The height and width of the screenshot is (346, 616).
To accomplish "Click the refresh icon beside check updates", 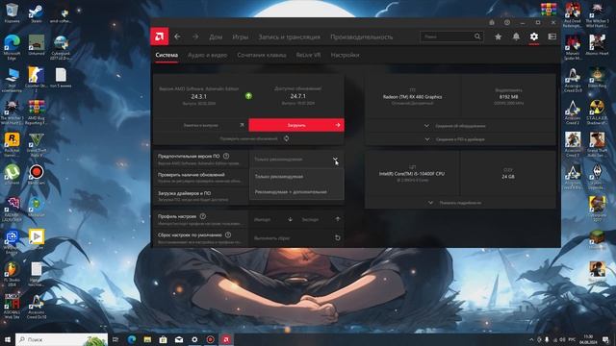I will (x=287, y=138).
